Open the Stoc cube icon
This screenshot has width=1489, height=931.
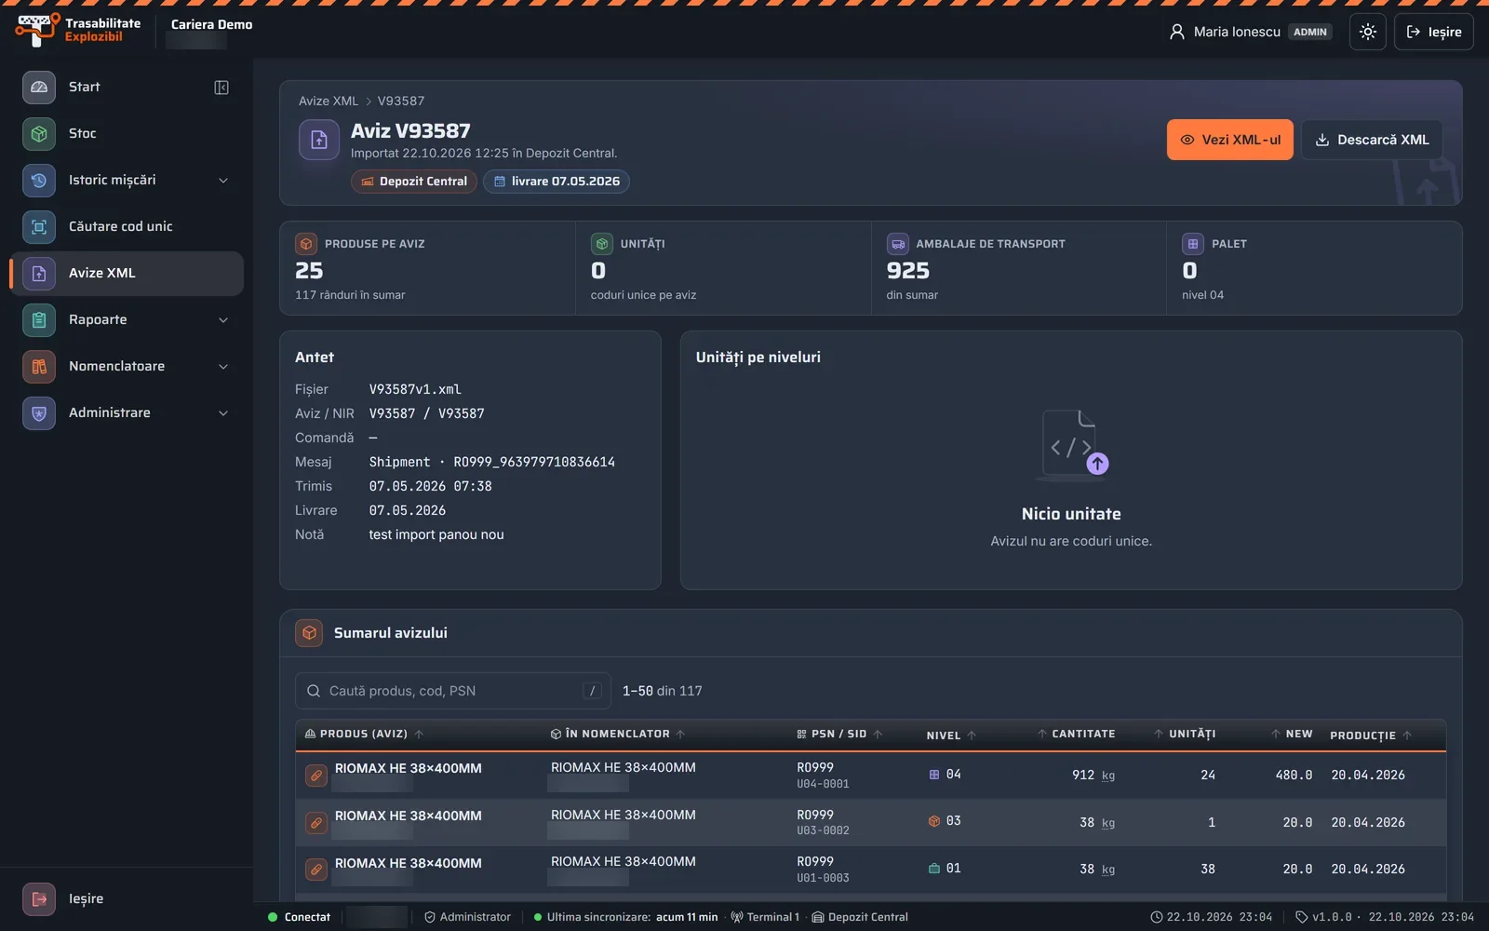coord(39,133)
